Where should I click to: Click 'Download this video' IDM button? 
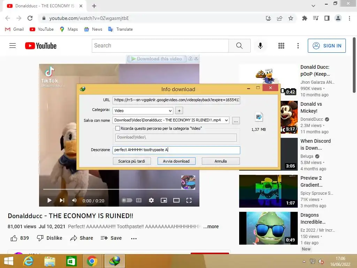157,59
